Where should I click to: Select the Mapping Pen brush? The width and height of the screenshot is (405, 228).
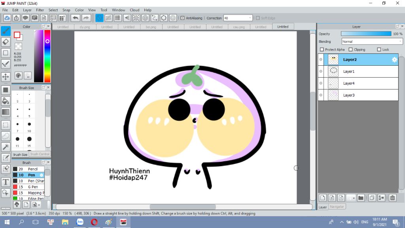click(28, 193)
